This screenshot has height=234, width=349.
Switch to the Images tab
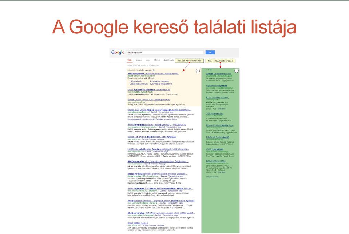coord(139,60)
